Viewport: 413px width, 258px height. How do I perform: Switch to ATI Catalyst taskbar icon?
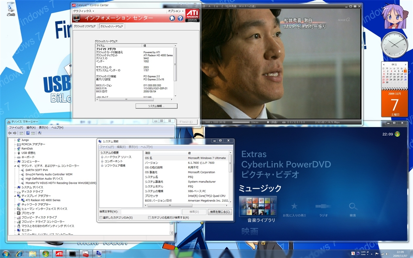(59, 254)
